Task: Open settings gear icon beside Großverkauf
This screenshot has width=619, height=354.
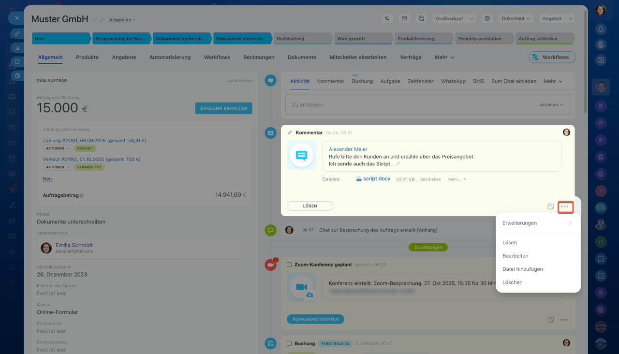Action: (x=487, y=19)
